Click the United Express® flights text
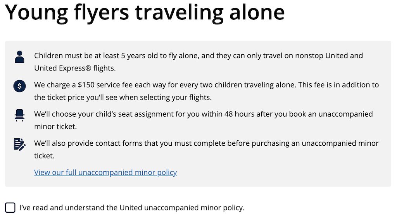 75,68
